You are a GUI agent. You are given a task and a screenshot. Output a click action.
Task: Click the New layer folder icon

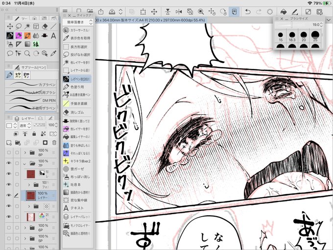point(18,143)
